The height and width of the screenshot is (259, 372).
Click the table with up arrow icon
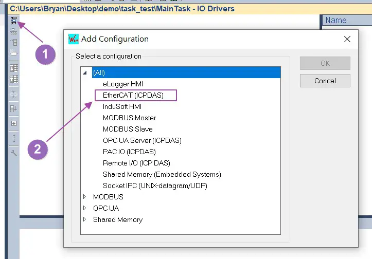14,79
